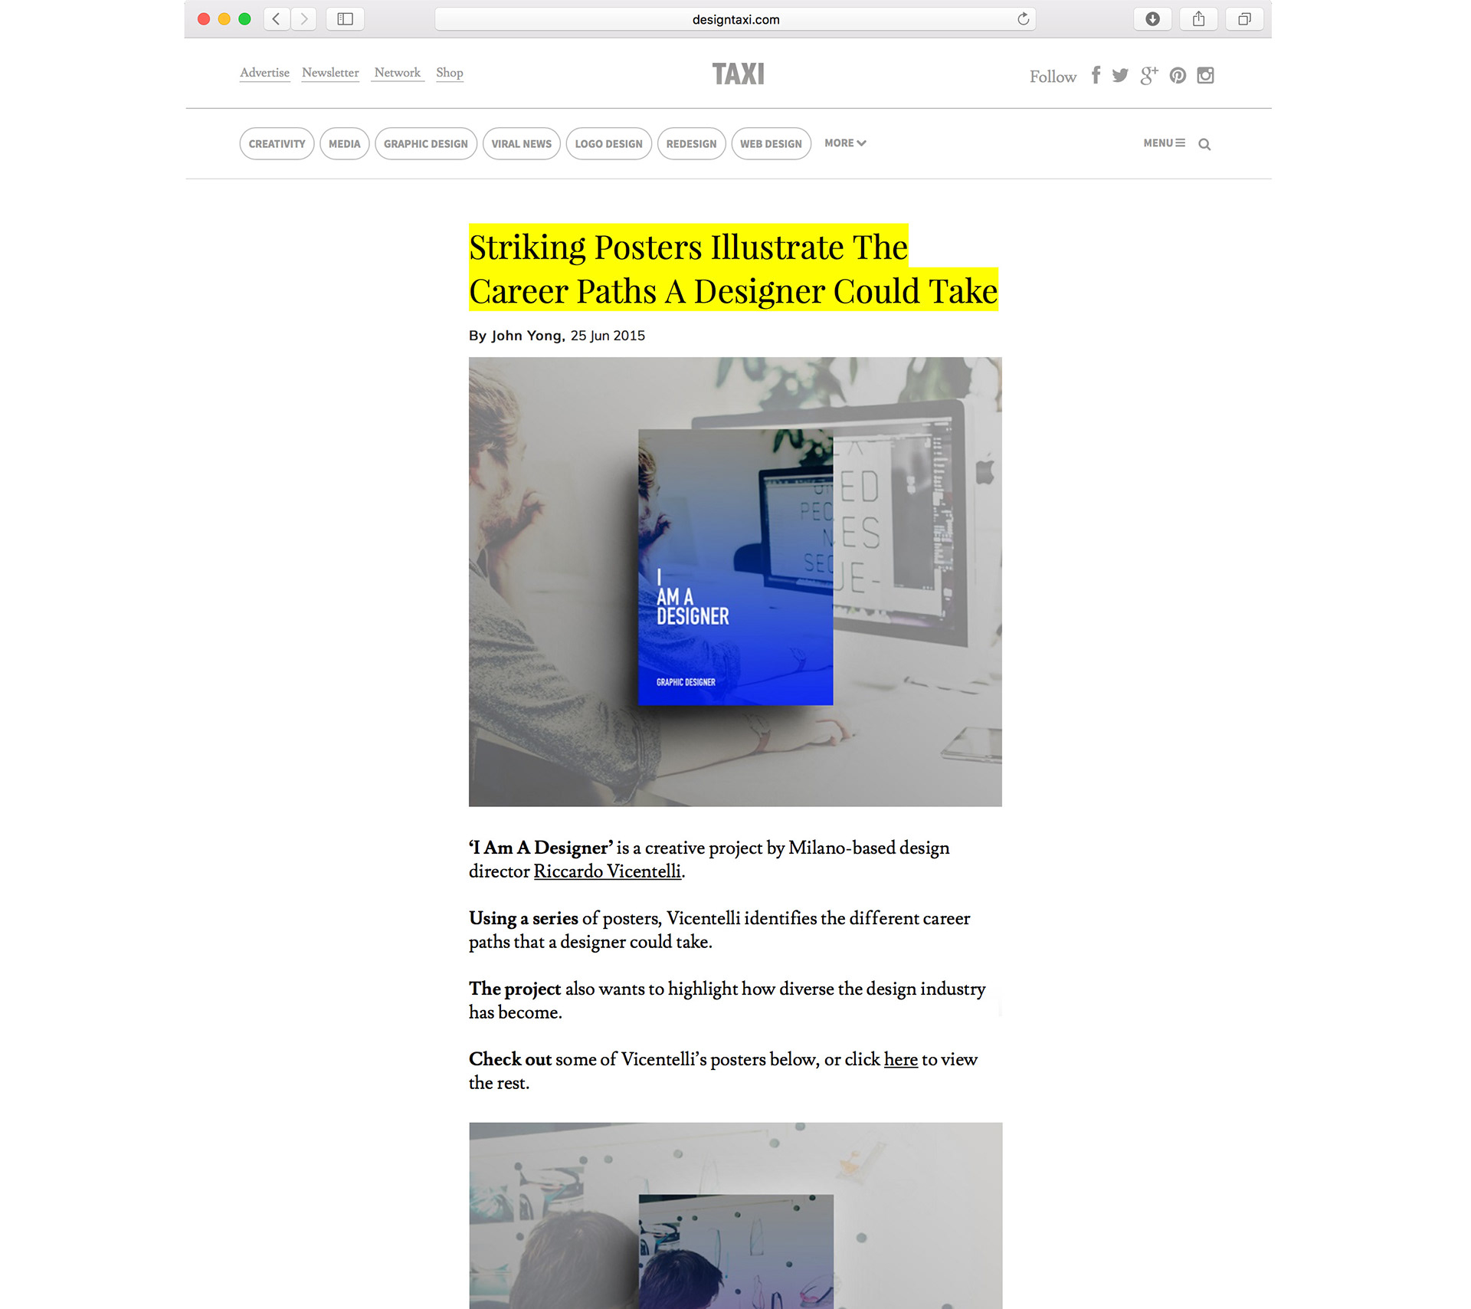Open the Twitter follow icon
This screenshot has height=1309, width=1471.
(x=1120, y=75)
